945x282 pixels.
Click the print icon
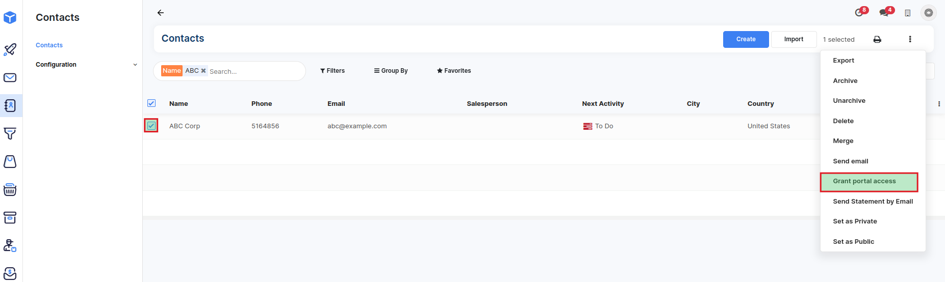point(877,40)
